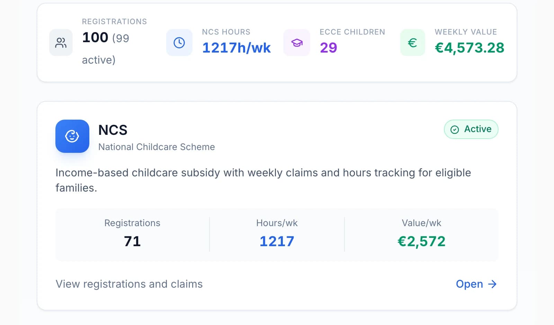
Task: Click the ECCE graduation cap icon
Action: pyautogui.click(x=297, y=43)
